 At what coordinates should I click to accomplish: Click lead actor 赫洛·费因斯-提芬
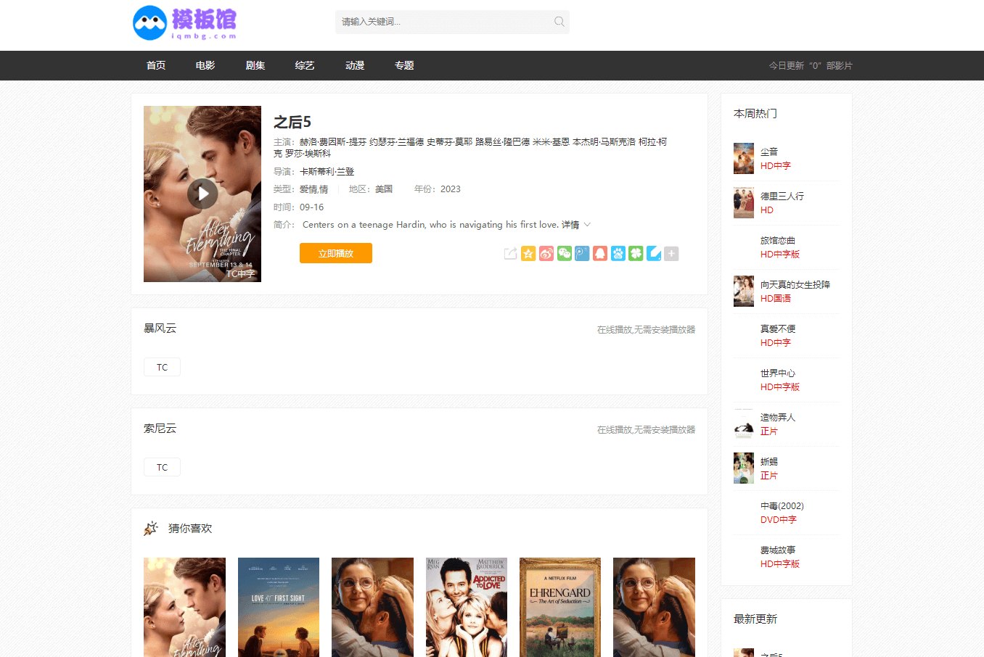click(x=333, y=141)
